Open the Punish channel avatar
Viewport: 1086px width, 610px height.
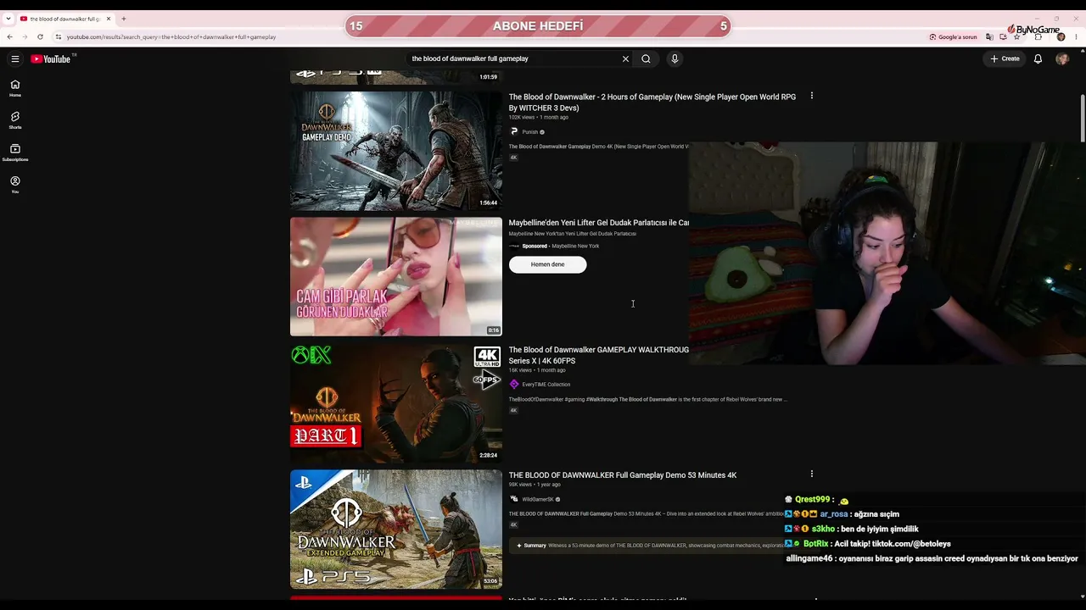pyautogui.click(x=514, y=132)
